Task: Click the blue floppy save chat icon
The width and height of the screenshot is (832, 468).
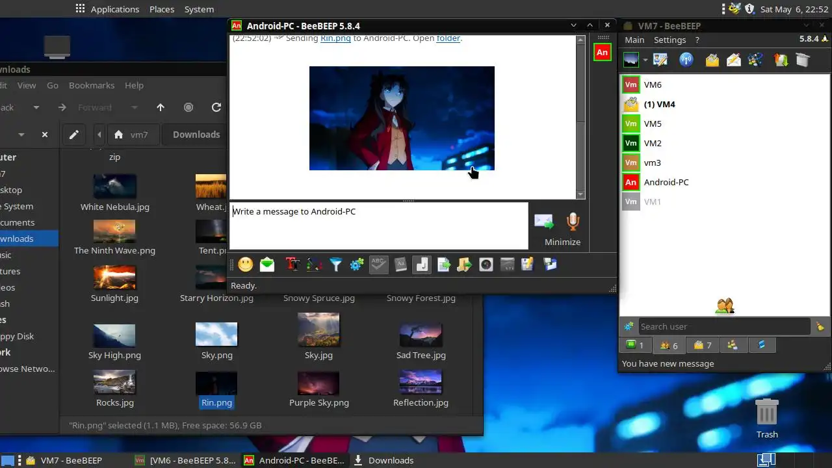Action: 550,265
